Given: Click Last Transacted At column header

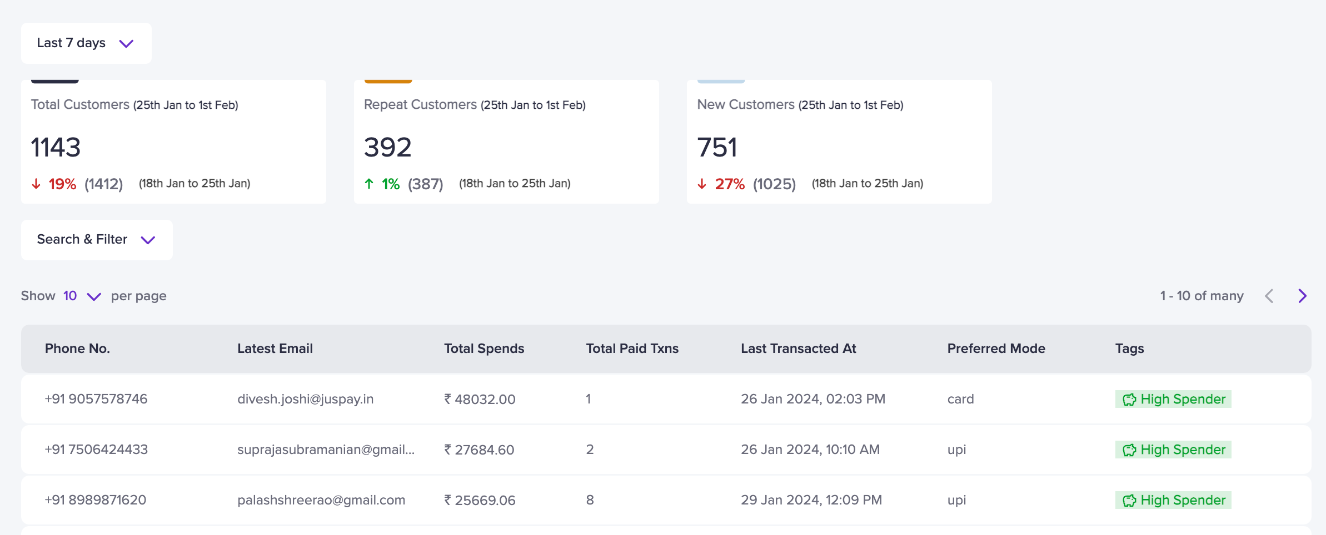Looking at the screenshot, I should tap(798, 349).
